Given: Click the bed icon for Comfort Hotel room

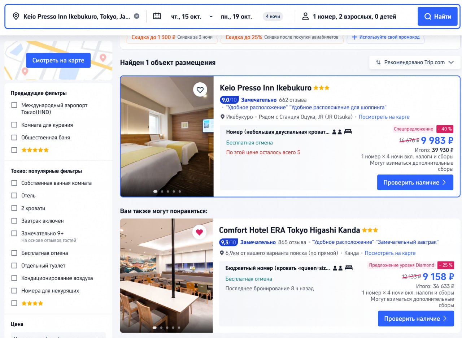Looking at the screenshot, I should 349,268.
